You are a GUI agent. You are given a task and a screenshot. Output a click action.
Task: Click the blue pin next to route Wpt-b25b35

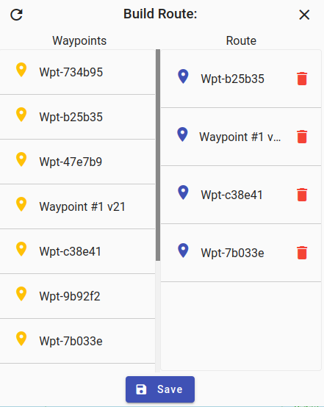pos(183,76)
